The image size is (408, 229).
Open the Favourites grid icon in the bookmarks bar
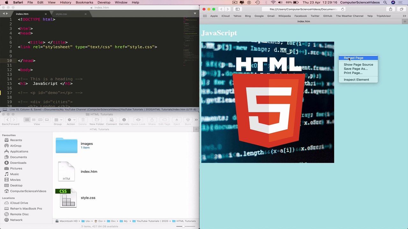click(205, 16)
